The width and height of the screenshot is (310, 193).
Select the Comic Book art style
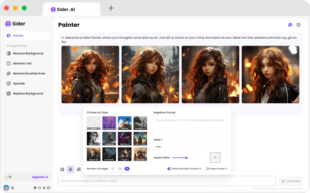point(140,139)
